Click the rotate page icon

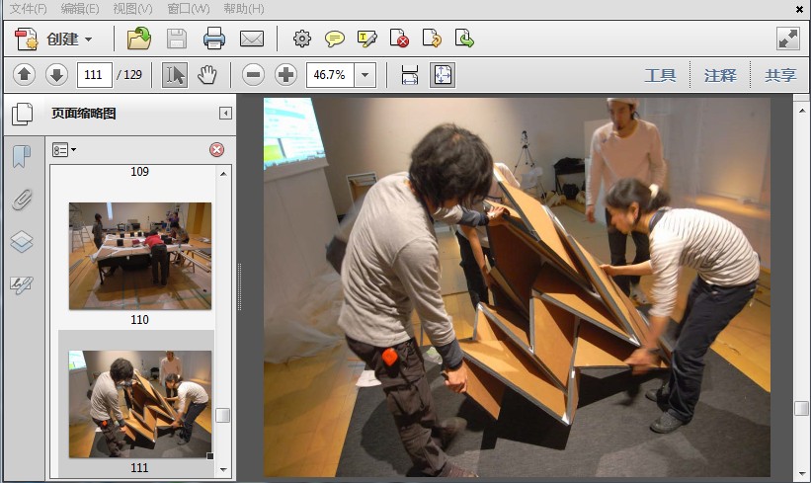coord(432,39)
